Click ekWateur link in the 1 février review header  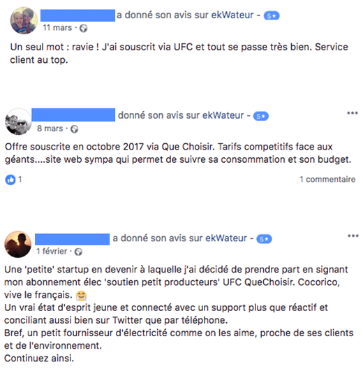point(226,238)
